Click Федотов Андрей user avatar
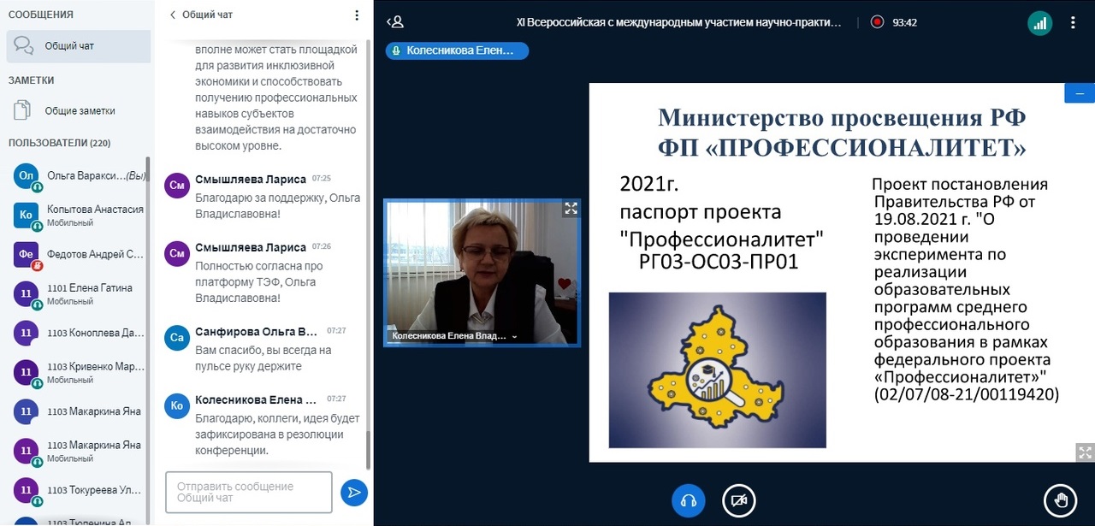This screenshot has width=1095, height=526. point(27,255)
